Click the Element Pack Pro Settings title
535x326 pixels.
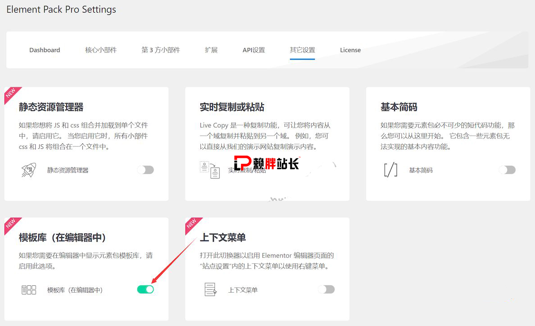pos(61,9)
